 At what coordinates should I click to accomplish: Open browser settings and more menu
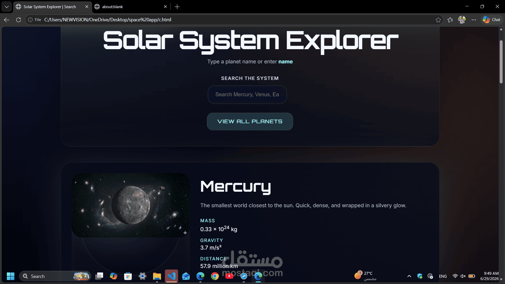pos(474,20)
